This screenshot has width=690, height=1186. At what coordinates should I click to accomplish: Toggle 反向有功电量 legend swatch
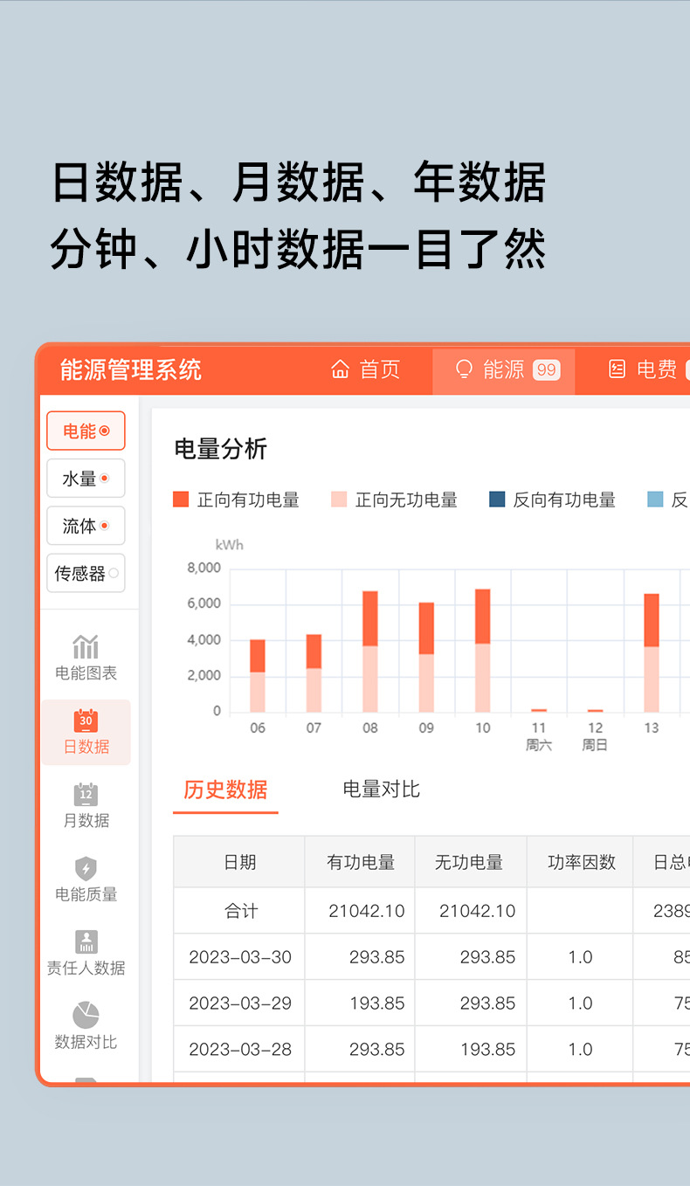pos(497,500)
